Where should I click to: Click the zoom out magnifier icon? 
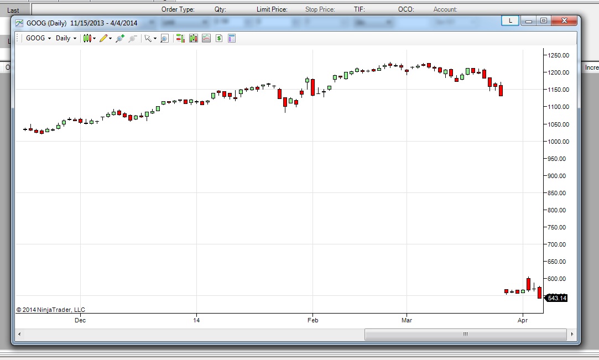pyautogui.click(x=133, y=38)
